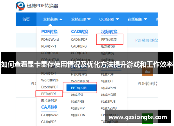This screenshot has height=126, width=174.
Task: Select PDF转PPT menu entry
Action: pos(49,46)
